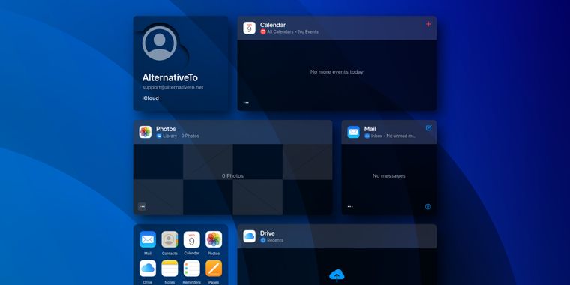The image size is (570, 285).
Task: Launch Contacts from the app grid
Action: [x=169, y=239]
